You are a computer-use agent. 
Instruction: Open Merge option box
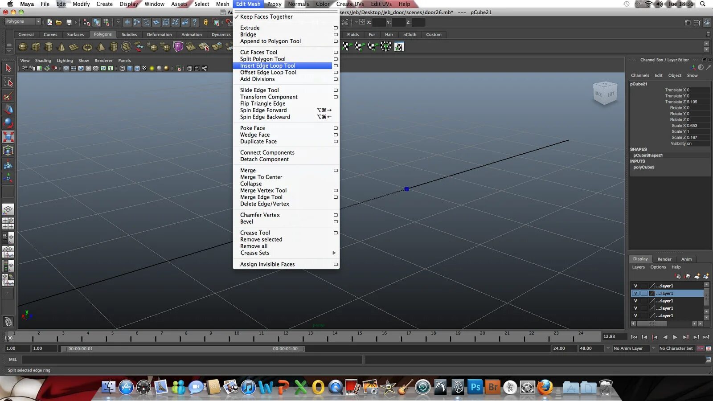coord(336,170)
